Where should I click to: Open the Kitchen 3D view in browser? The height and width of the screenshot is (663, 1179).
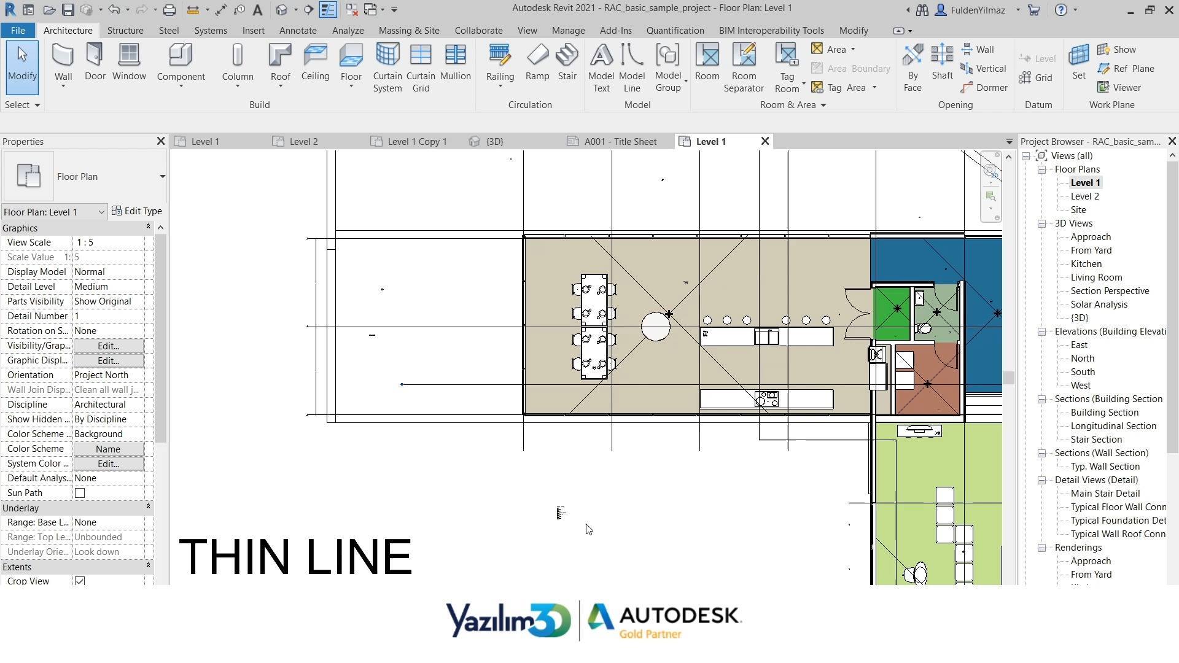(1086, 264)
